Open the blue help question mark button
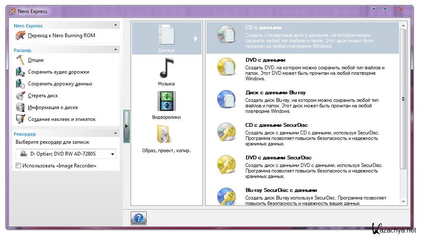The height and width of the screenshot is (238, 421). click(138, 218)
